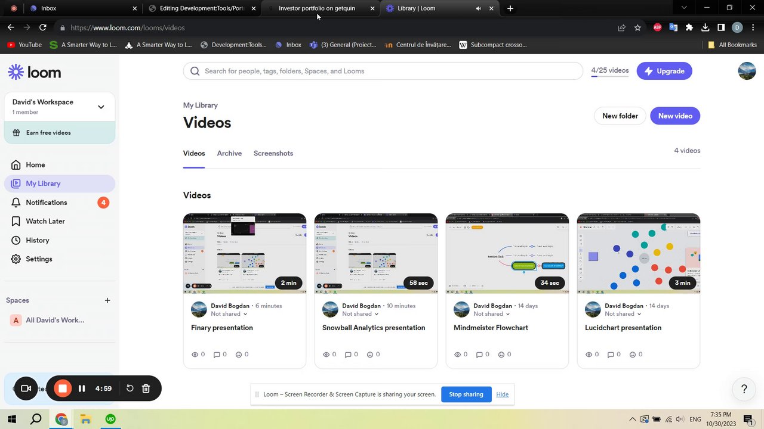The height and width of the screenshot is (429, 764).
Task: Click the Finary presentation title
Action: tap(222, 328)
